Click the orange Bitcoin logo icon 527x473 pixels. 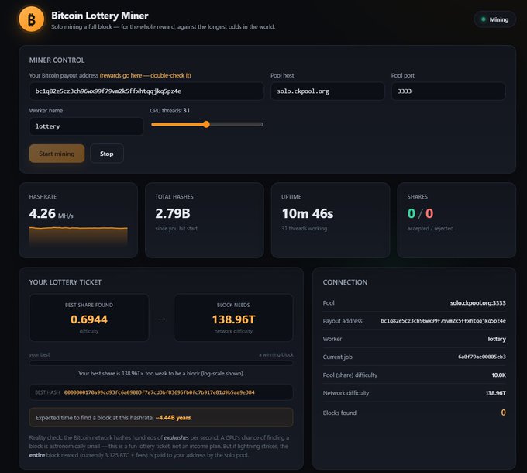click(31, 20)
